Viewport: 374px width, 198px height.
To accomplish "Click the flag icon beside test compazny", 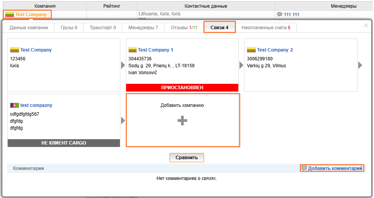I will tap(15, 105).
